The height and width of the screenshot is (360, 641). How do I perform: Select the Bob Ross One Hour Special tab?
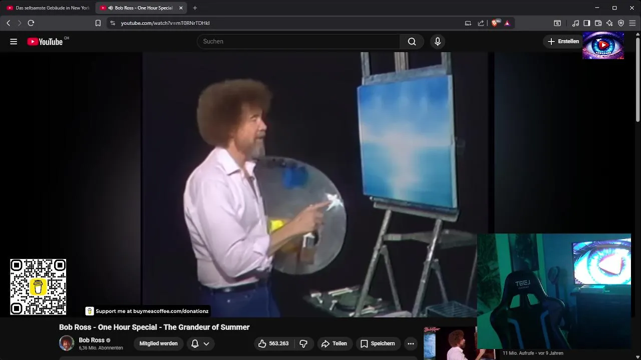142,8
